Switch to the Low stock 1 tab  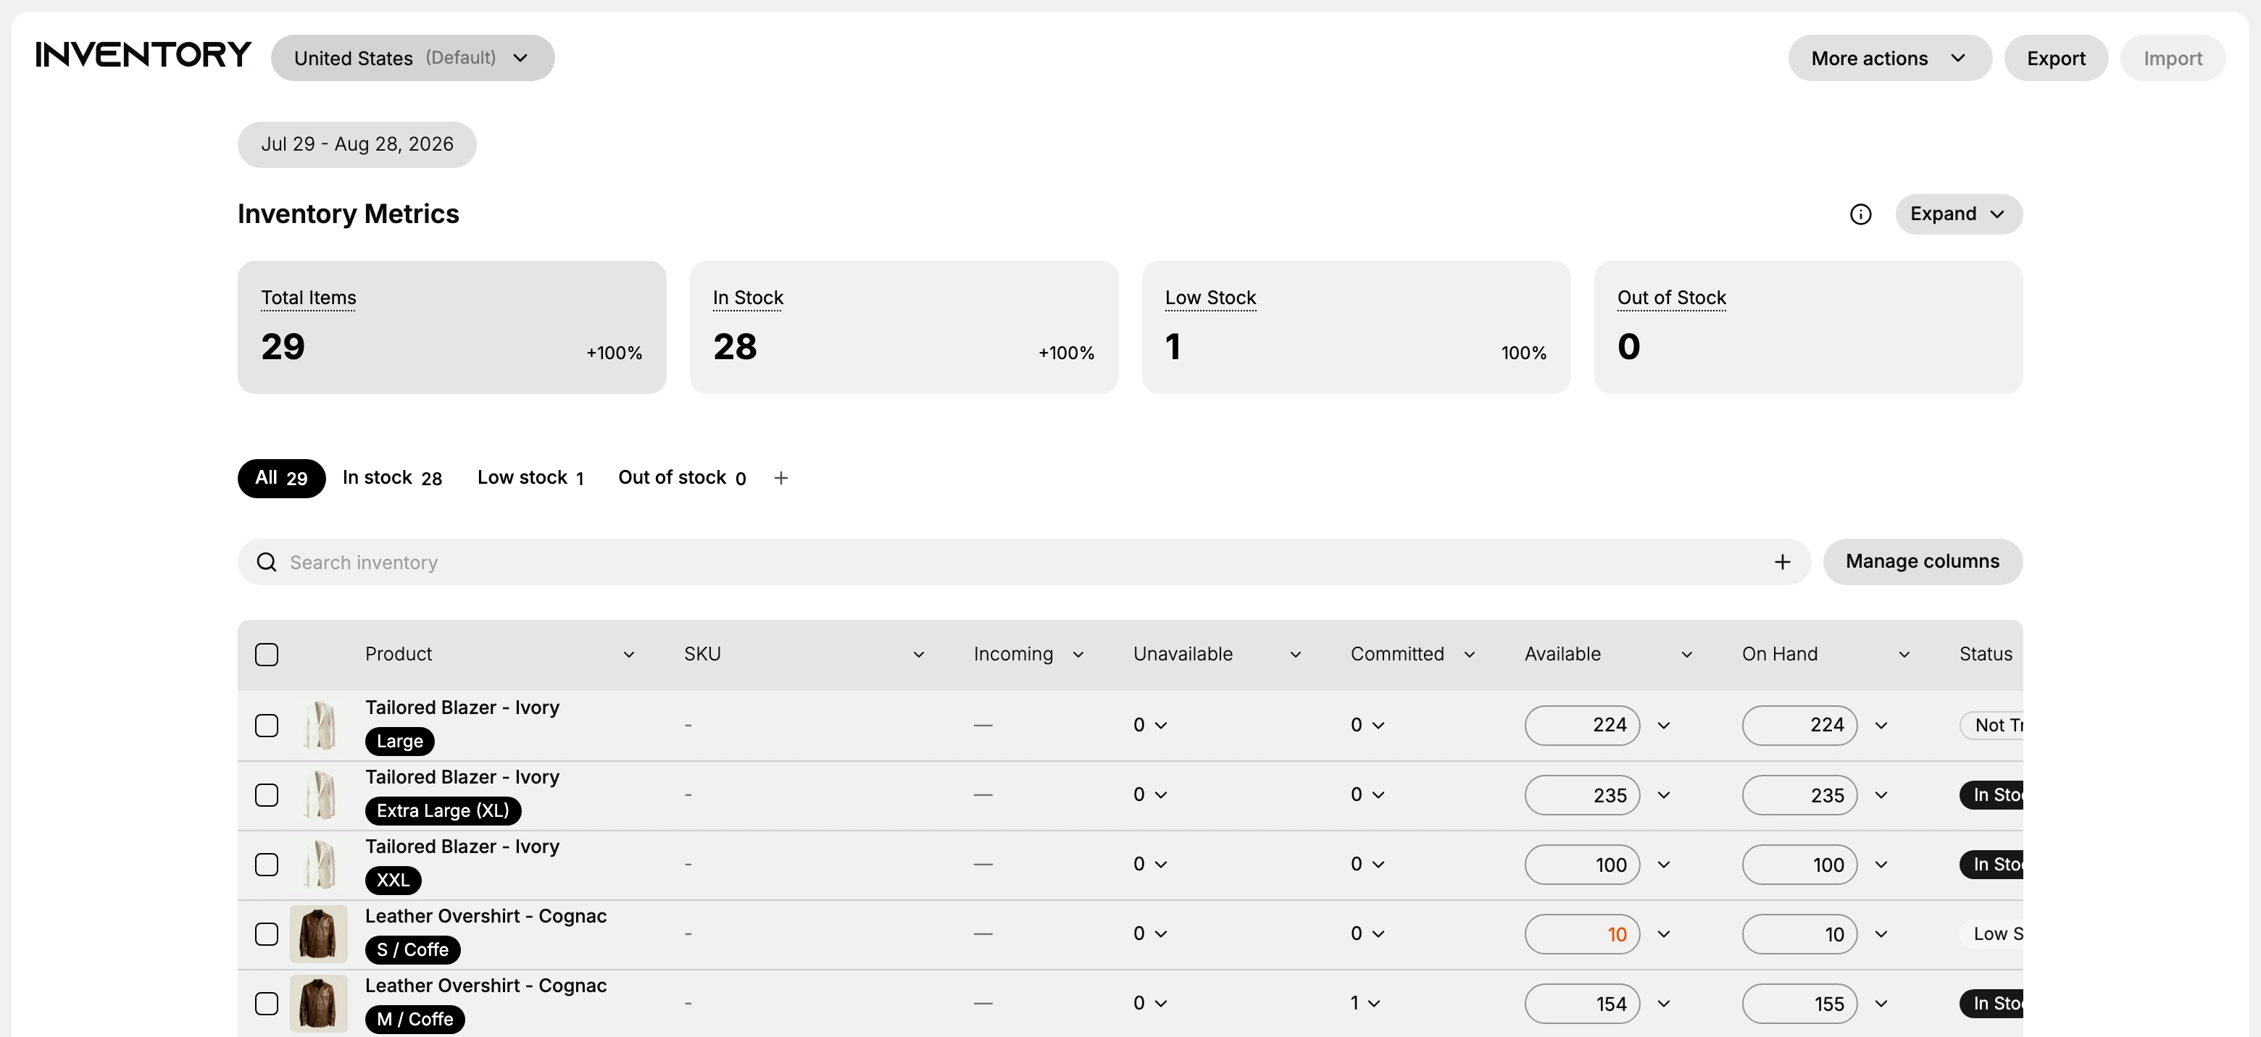click(x=531, y=478)
